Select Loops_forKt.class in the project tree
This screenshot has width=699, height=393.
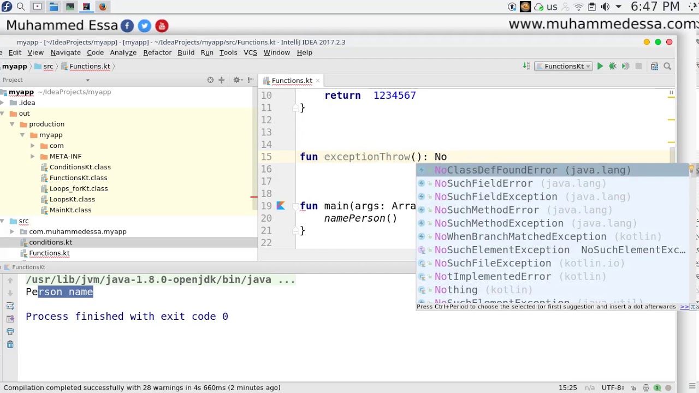pyautogui.click(x=79, y=188)
